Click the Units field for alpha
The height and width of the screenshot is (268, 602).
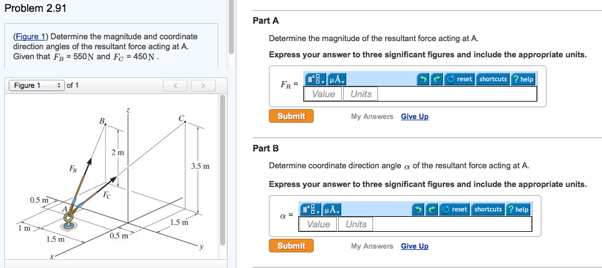356,224
